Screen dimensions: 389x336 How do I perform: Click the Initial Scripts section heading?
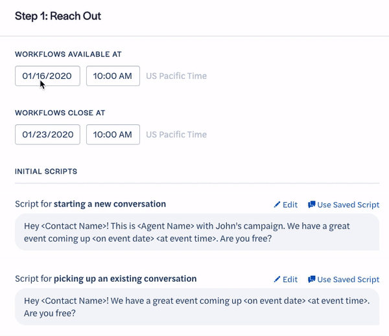coord(46,172)
